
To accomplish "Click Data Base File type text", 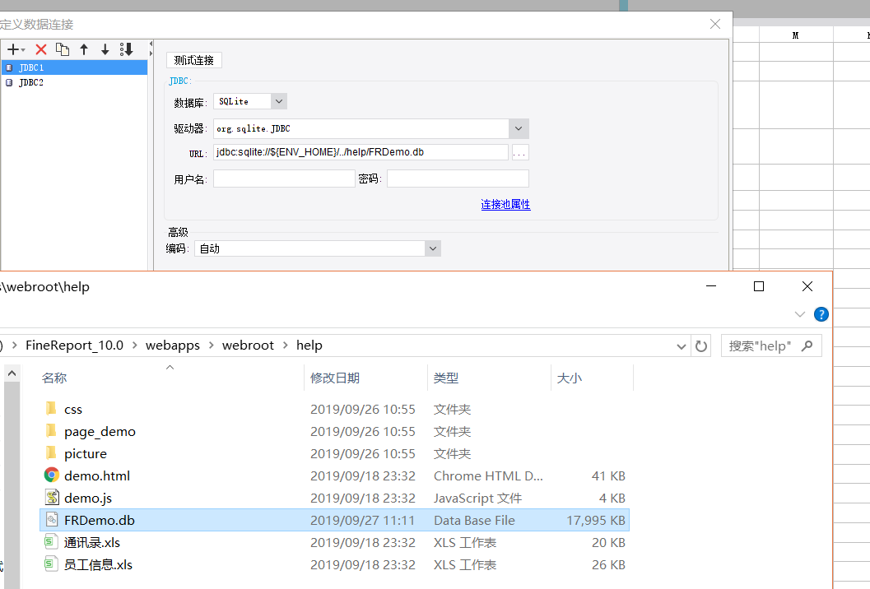I will [x=474, y=520].
